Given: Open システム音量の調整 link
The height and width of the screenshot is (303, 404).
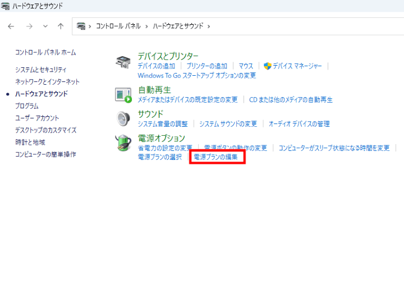Looking at the screenshot, I should [x=163, y=124].
